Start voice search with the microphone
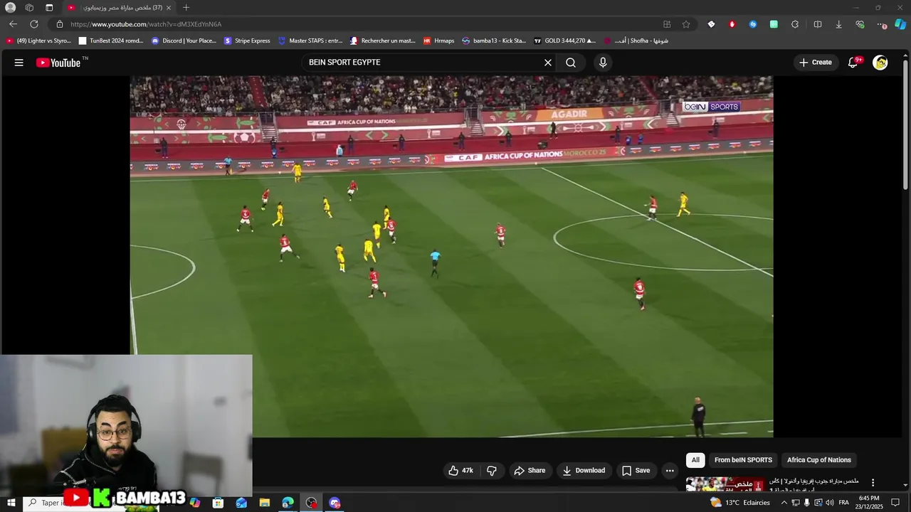This screenshot has height=512, width=911. (603, 63)
